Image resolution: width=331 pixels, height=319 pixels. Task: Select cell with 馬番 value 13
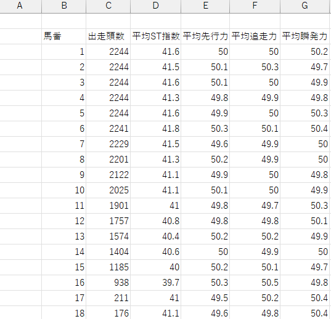pos(63,236)
